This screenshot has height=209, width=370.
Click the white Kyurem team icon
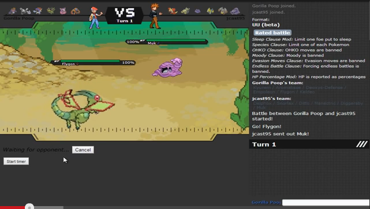25,10
